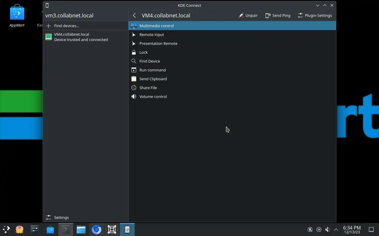Viewport: 379px width, 236px height.
Task: Click the vm3.collabnet.local header text
Action: pyautogui.click(x=69, y=15)
